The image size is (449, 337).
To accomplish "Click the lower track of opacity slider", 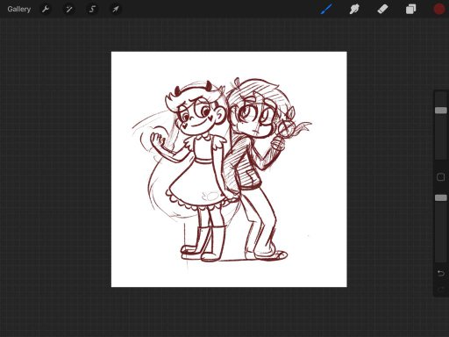I will (x=441, y=231).
